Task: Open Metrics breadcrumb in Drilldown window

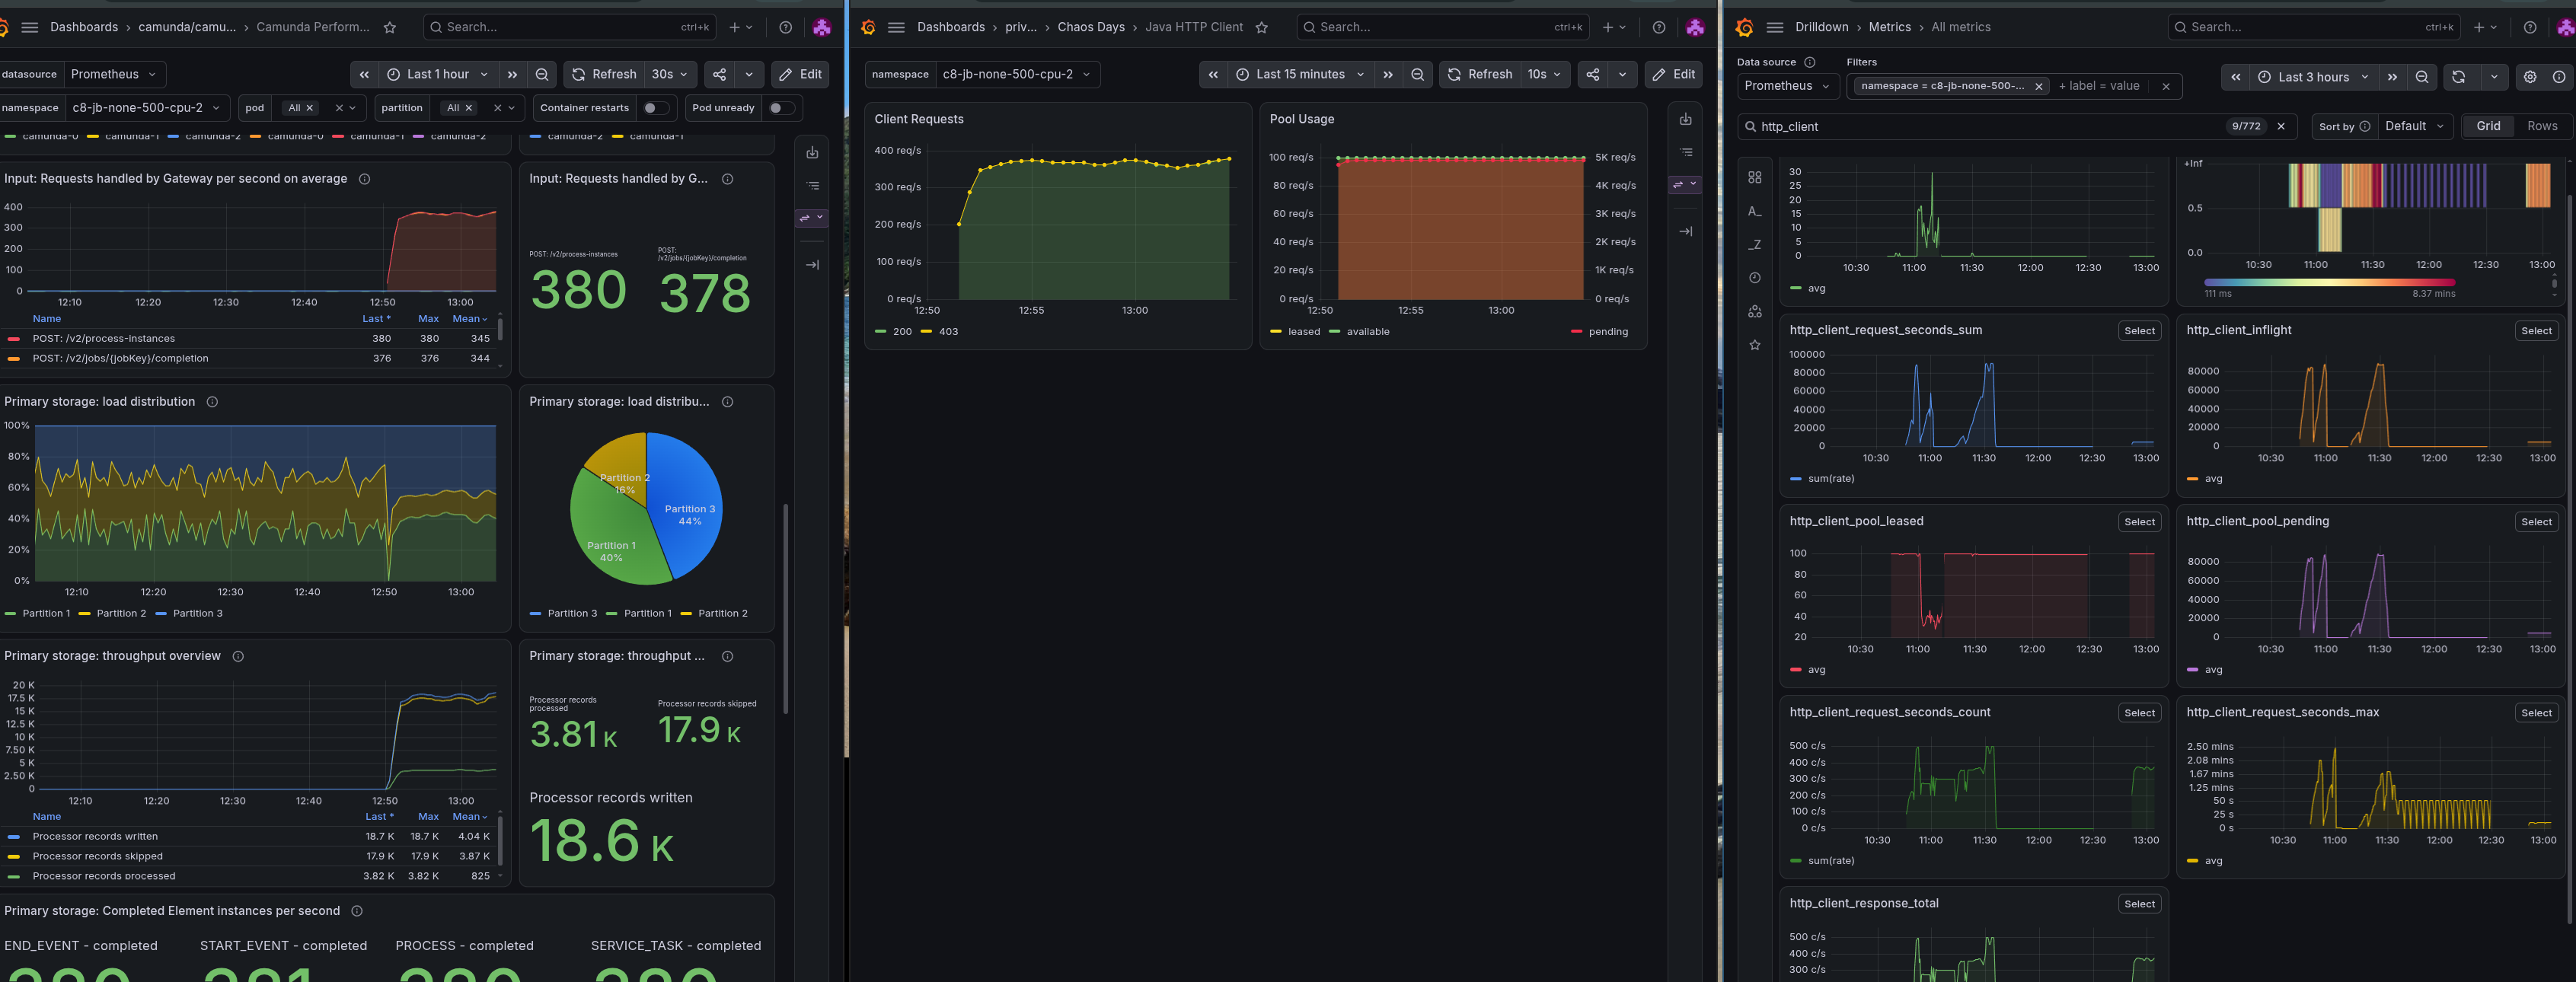Action: coord(1889,27)
